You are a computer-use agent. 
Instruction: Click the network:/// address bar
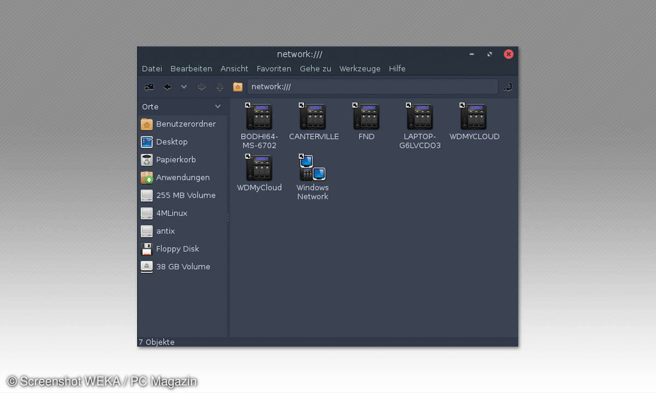point(372,87)
